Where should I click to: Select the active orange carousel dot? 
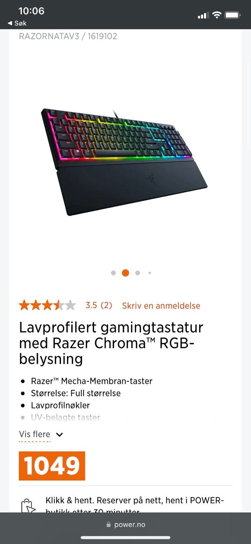coord(125,273)
